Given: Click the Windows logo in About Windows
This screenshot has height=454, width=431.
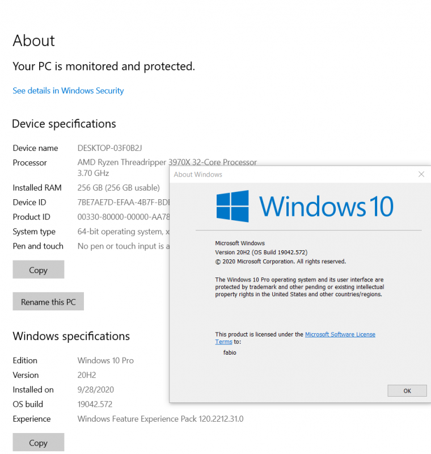Looking at the screenshot, I should [x=233, y=206].
